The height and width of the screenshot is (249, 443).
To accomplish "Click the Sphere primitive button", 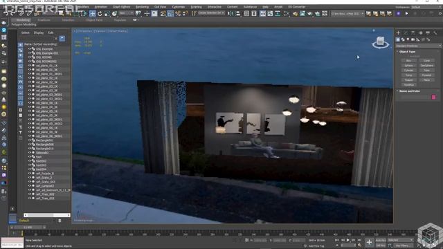I will (408, 66).
